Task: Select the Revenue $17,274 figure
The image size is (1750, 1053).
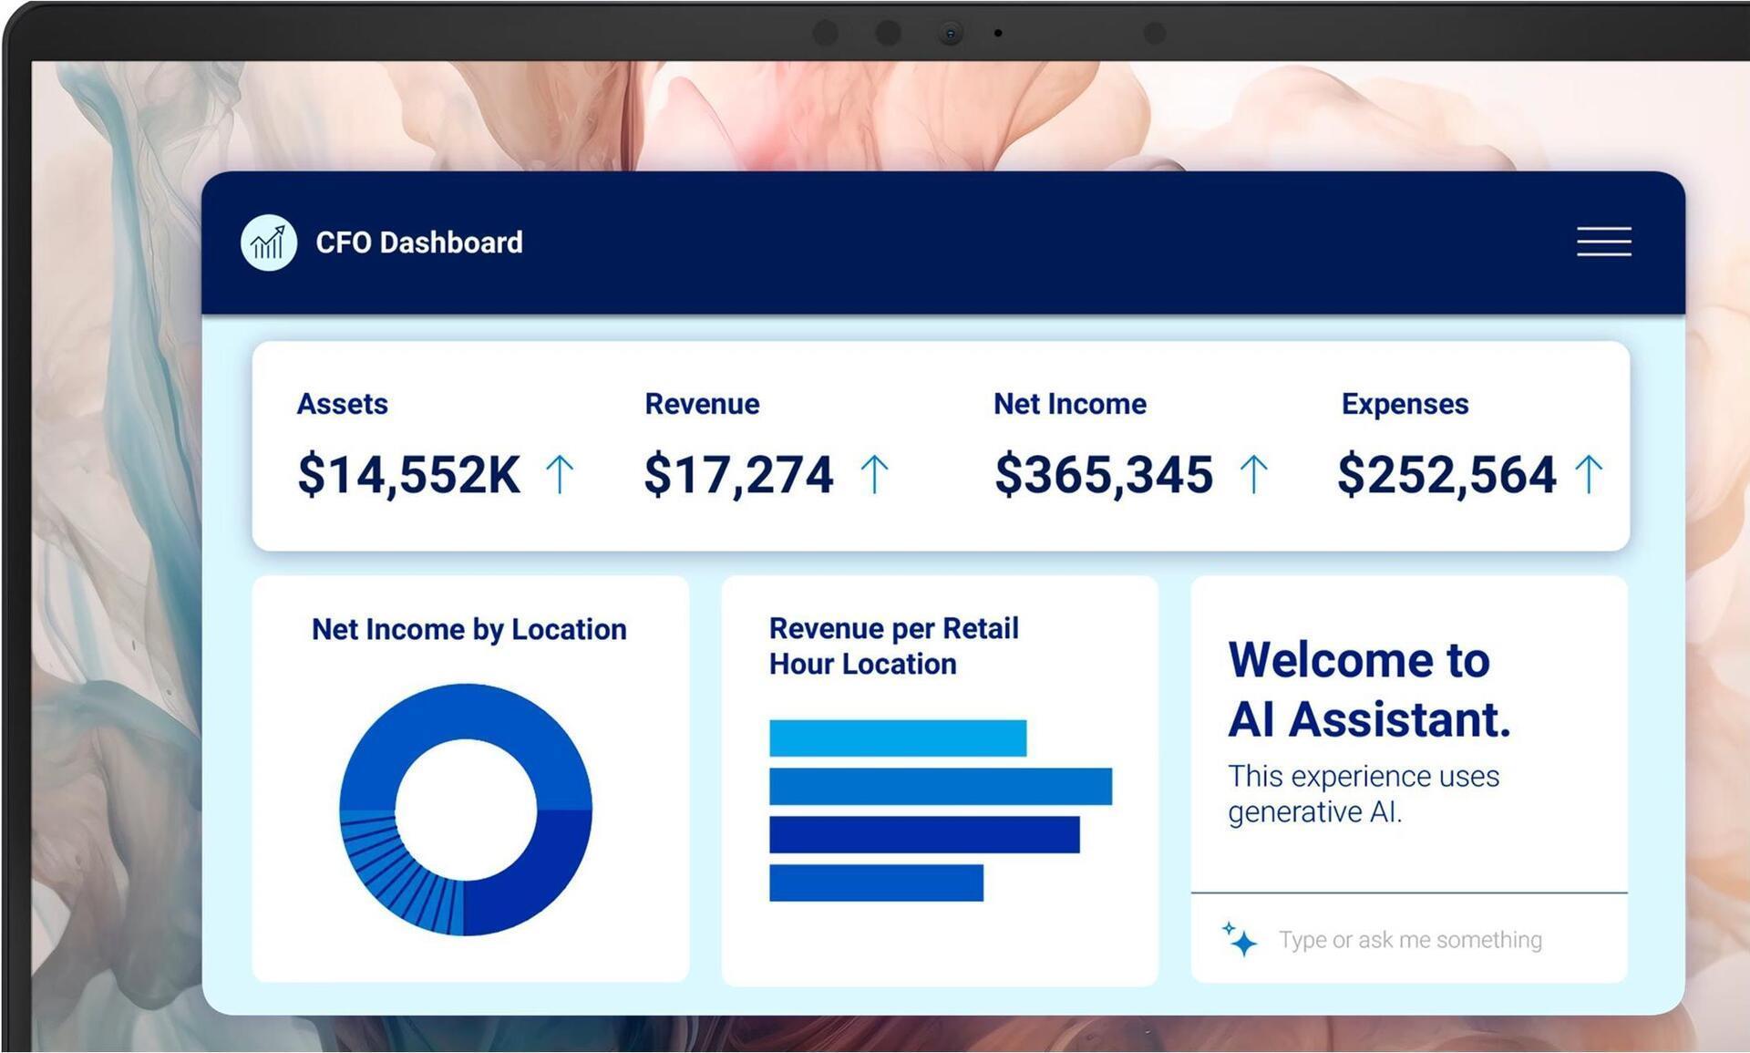Action: pos(738,475)
